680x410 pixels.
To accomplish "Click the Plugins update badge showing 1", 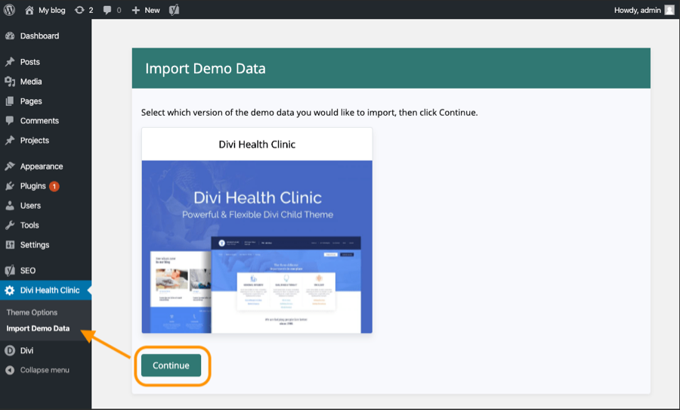I will coord(54,186).
